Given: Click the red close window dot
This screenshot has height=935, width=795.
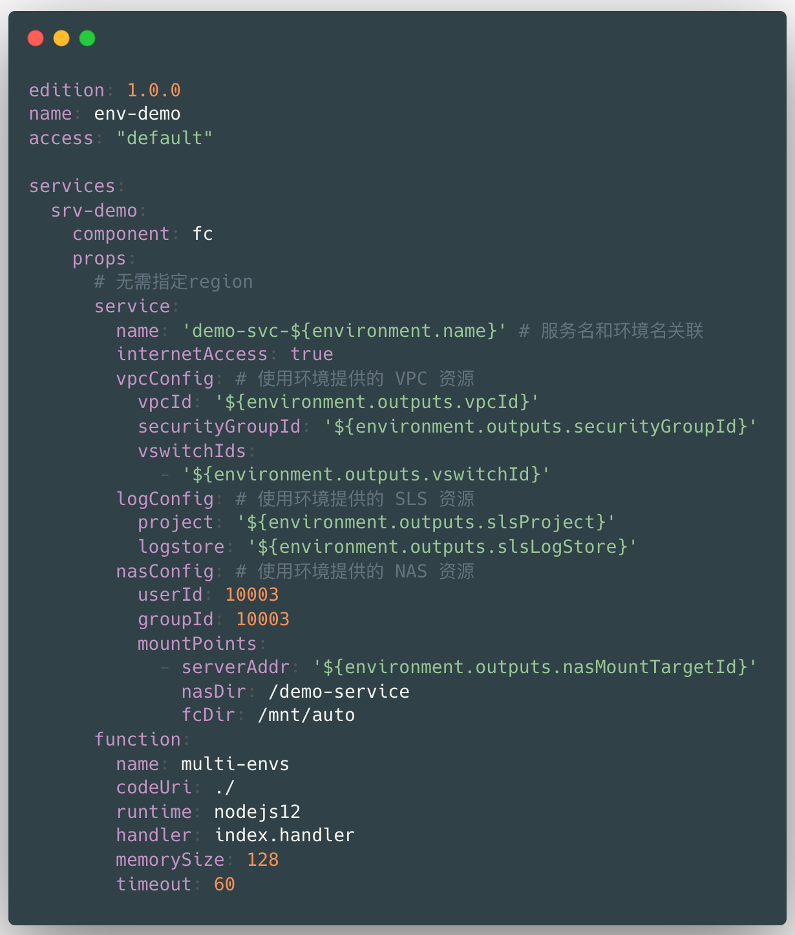Looking at the screenshot, I should point(36,39).
